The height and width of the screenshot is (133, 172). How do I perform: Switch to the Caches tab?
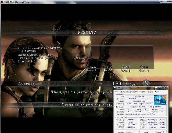(x=123, y=92)
